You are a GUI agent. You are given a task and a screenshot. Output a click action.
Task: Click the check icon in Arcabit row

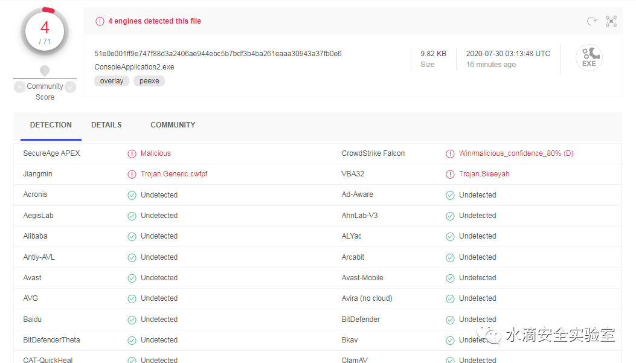tap(450, 257)
